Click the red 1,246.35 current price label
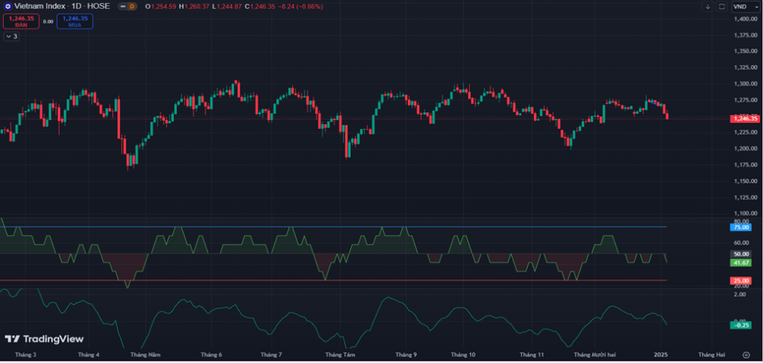This screenshot has height=363, width=763. (744, 119)
